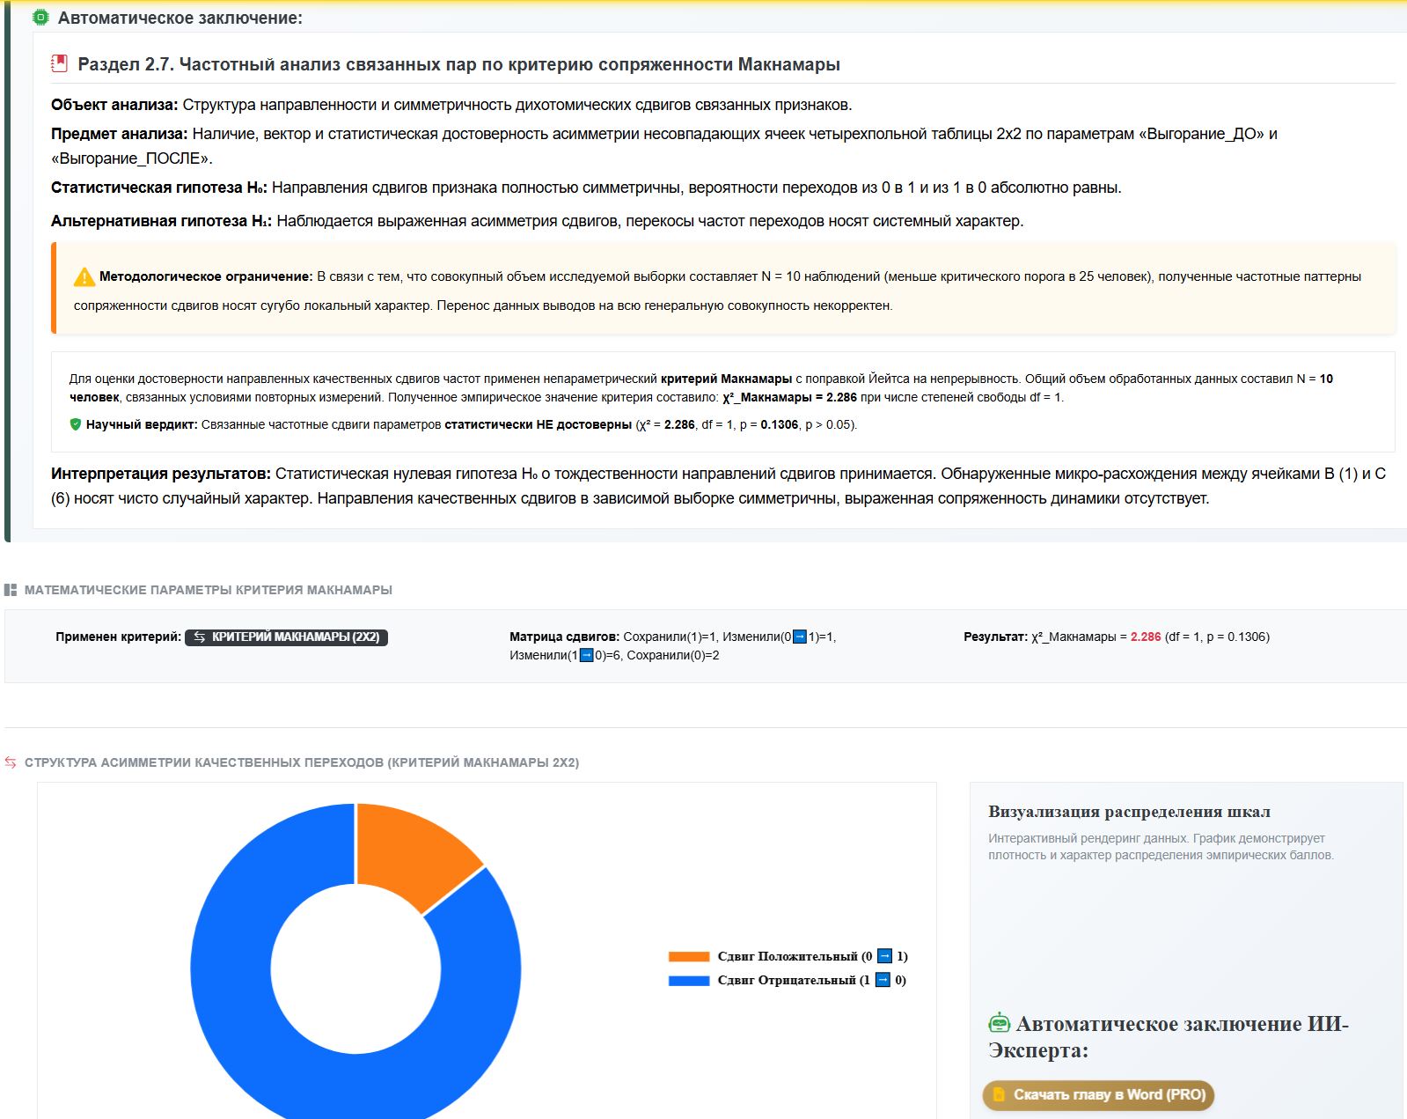
Task: Click the arrow icon in Изменили(0→1)=1
Action: [x=800, y=637]
